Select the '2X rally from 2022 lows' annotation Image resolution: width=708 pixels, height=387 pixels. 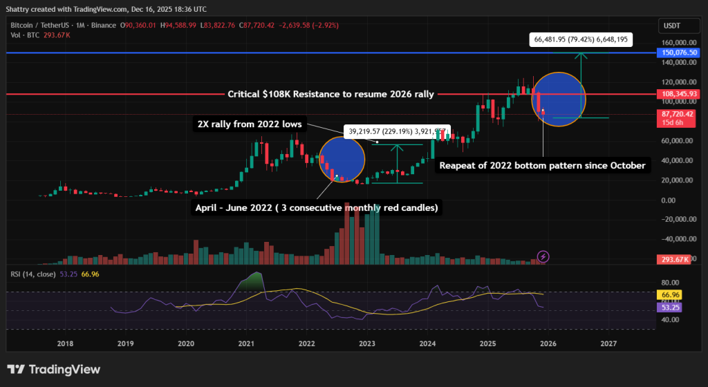click(250, 124)
